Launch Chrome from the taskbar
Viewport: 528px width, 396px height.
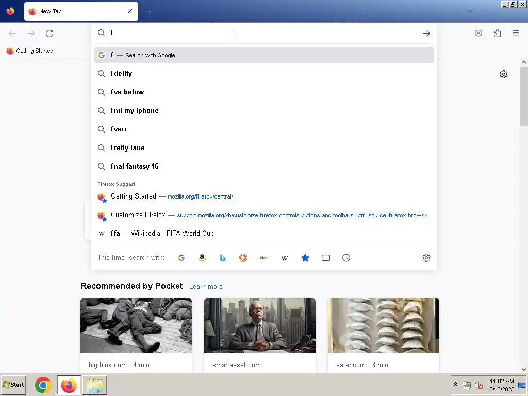click(43, 385)
